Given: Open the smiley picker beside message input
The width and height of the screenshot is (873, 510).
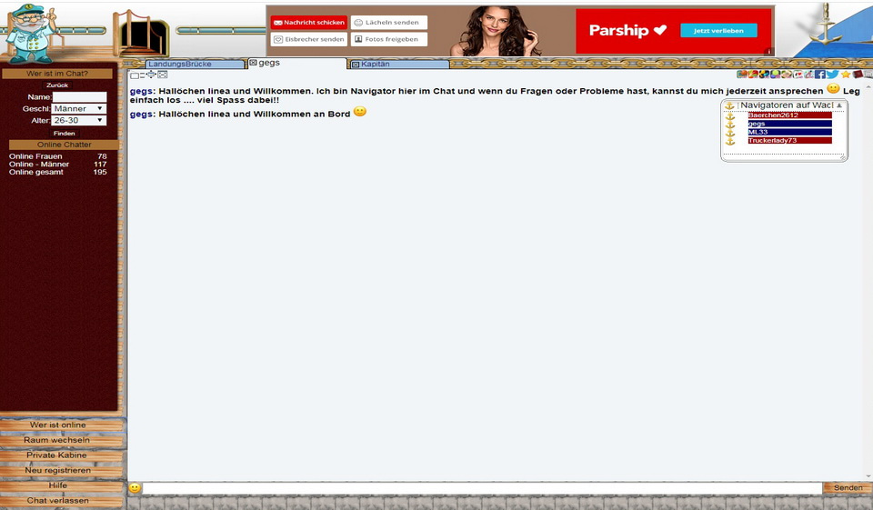Looking at the screenshot, I should pos(135,488).
